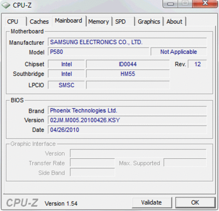Open the About tab
This screenshot has width=219, height=211.
[175, 21]
